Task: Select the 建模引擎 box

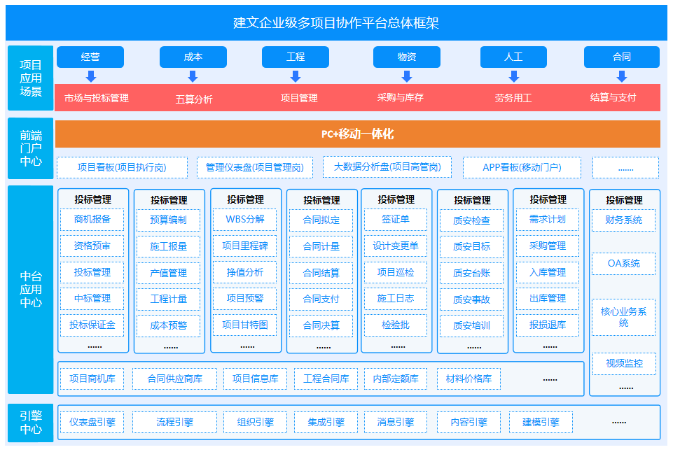Action: (x=541, y=423)
